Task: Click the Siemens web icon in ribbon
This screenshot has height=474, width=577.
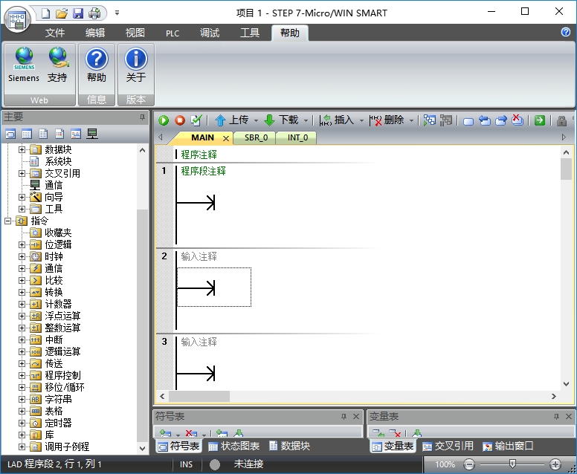Action: (24, 65)
